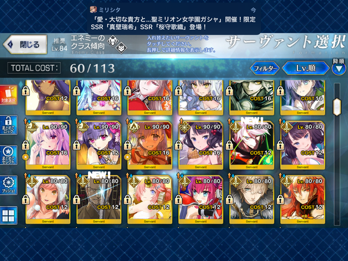
Task: Click the ミリシタ notification app icon
Action: point(93,10)
